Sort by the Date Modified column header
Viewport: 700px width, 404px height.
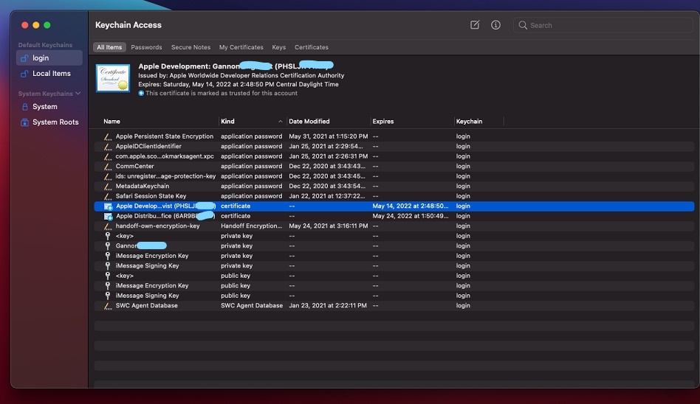(309, 122)
